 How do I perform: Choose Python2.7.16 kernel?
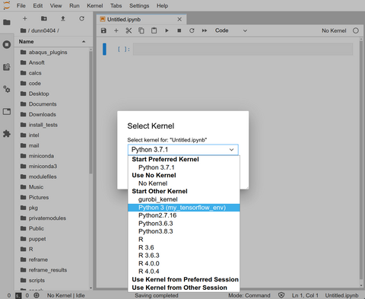coord(184,215)
